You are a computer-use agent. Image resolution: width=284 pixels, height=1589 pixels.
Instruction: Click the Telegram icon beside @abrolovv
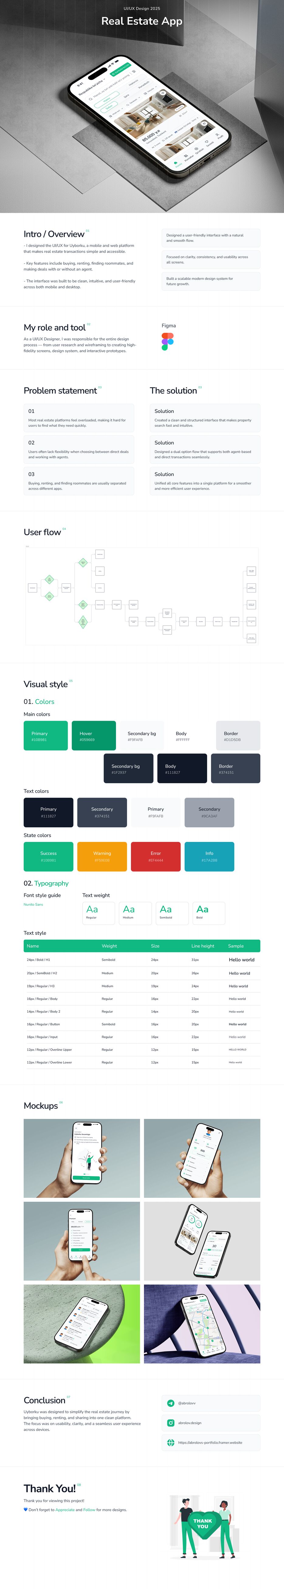coord(171,1403)
